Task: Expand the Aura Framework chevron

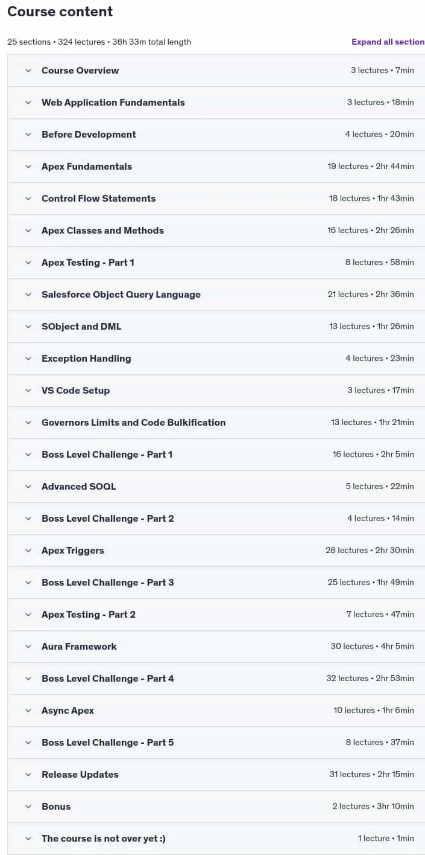Action: point(28,647)
